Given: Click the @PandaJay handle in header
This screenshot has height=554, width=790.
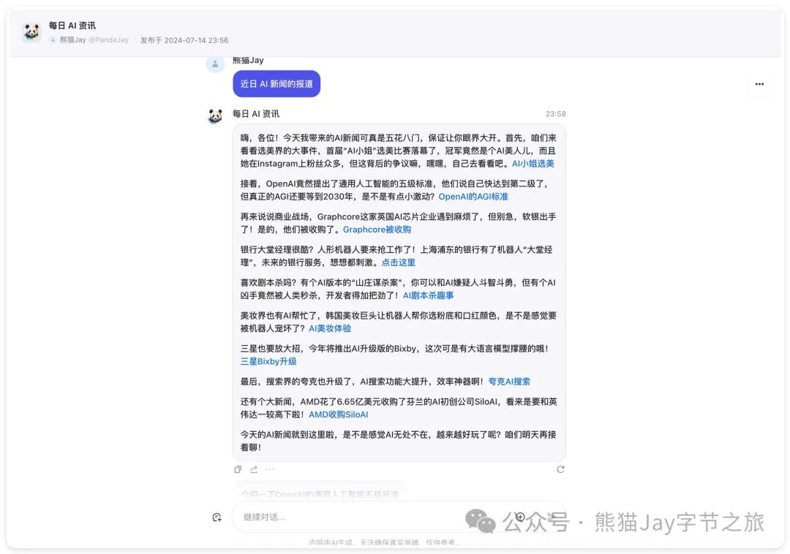Looking at the screenshot, I should (x=108, y=39).
